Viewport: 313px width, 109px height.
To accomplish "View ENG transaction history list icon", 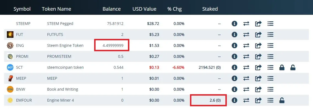I will (270, 45).
